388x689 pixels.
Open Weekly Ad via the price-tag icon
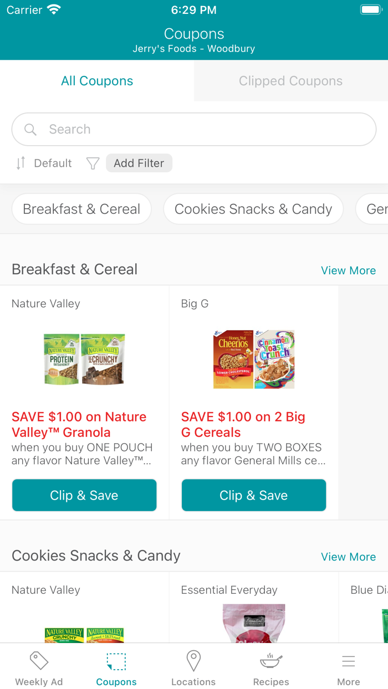38,661
